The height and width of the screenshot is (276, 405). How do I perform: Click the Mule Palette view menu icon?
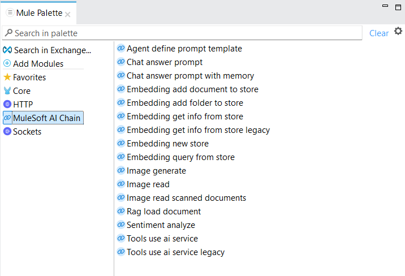coord(10,12)
